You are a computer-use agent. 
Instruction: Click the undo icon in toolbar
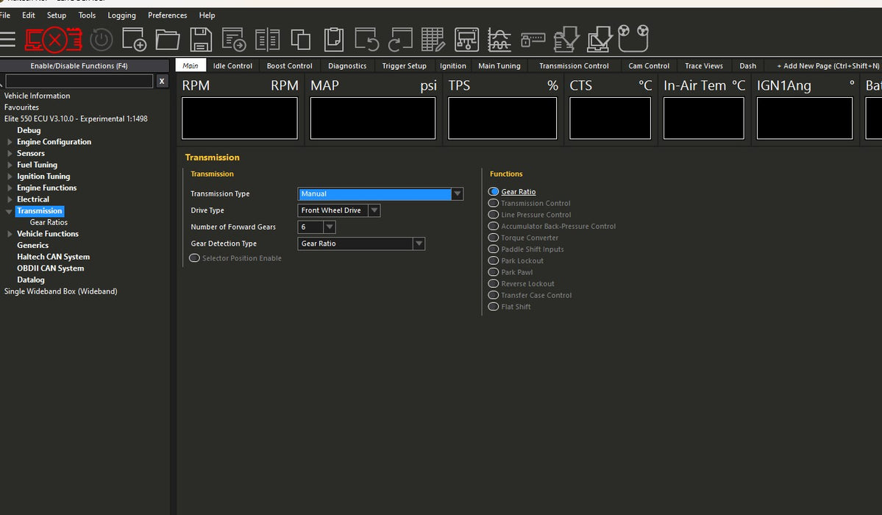point(366,40)
